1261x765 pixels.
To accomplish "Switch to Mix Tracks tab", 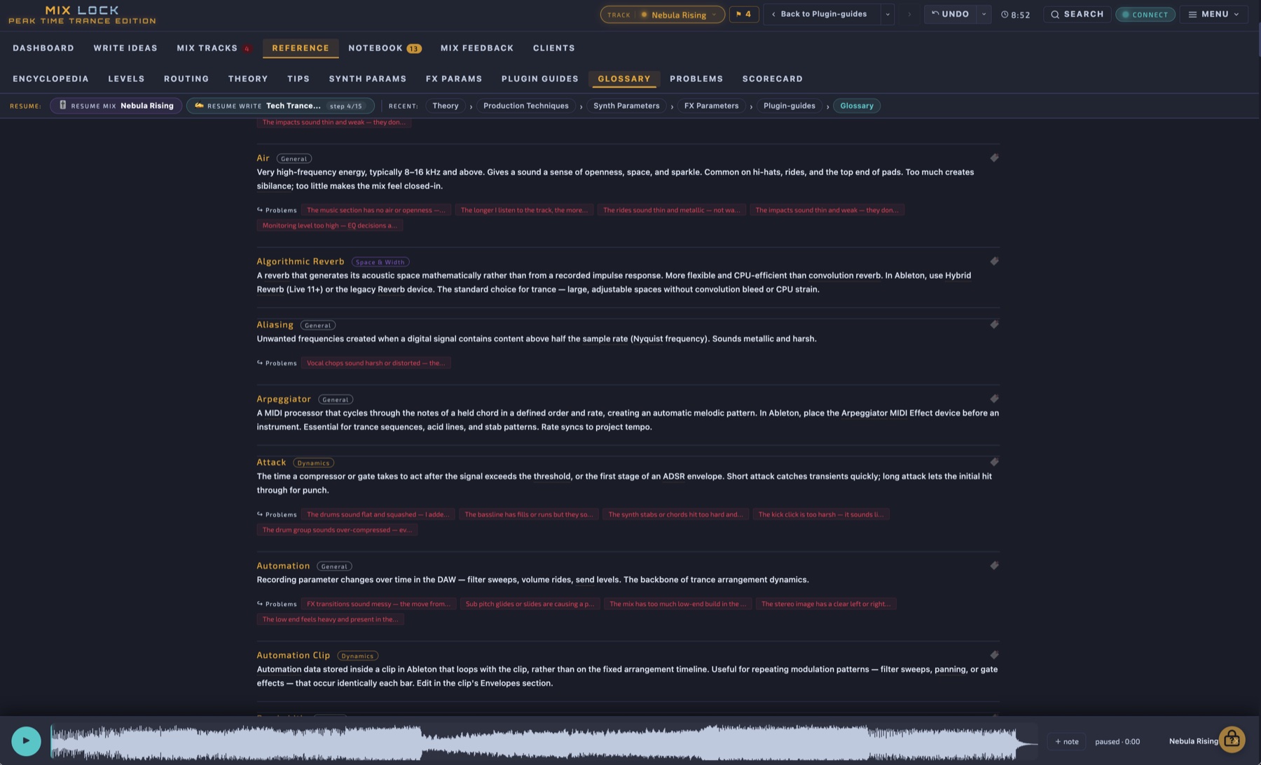I will pyautogui.click(x=213, y=48).
